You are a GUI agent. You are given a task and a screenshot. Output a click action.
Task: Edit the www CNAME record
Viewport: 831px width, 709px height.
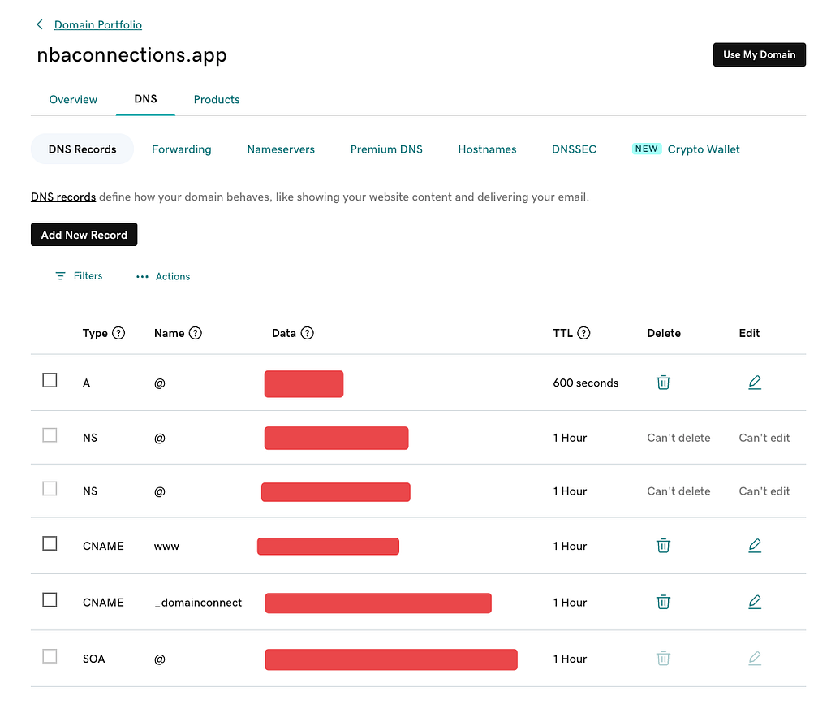tap(755, 546)
